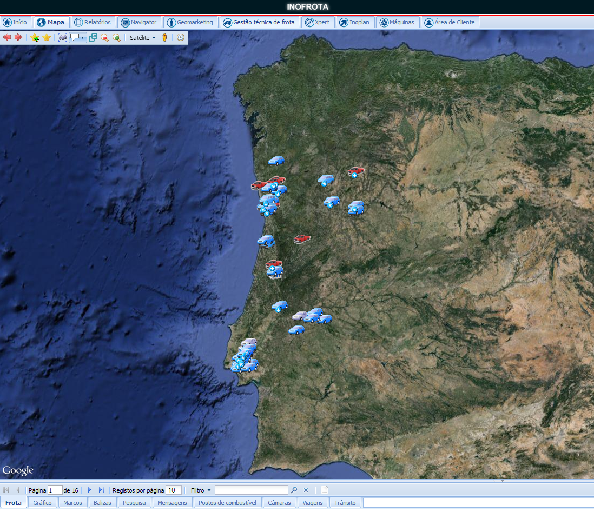Click the document export icon in pager
The image size is (594, 512).
pyautogui.click(x=324, y=490)
